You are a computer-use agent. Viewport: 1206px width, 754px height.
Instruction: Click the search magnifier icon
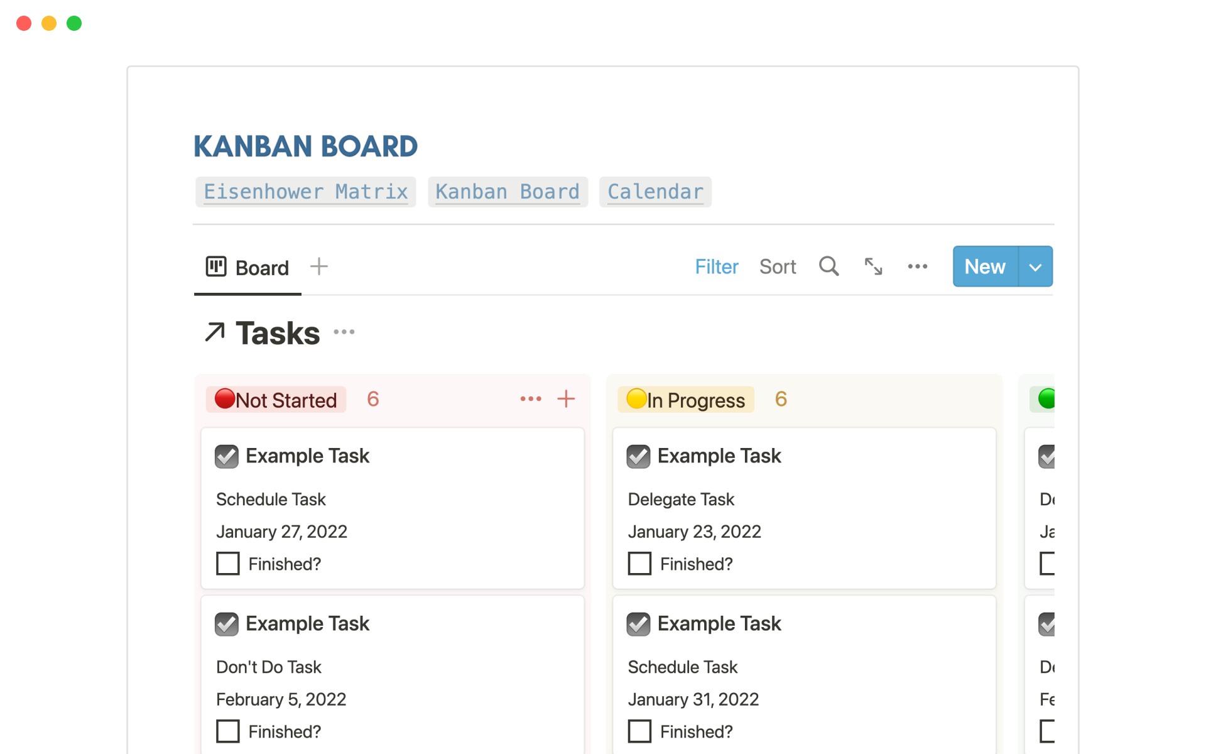(828, 266)
